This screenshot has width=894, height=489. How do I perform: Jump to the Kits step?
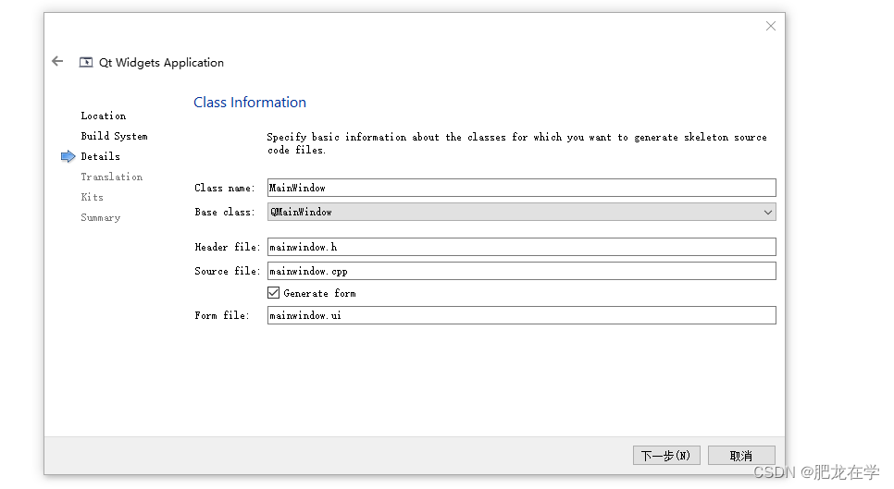(92, 197)
